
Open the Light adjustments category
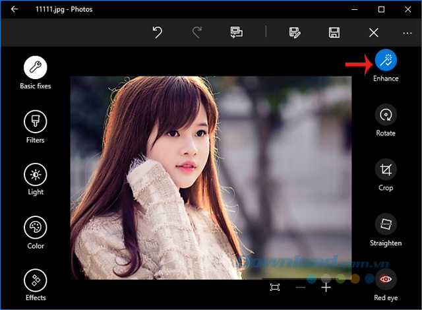(x=35, y=174)
